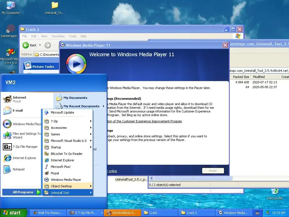Open 7-Zip File M... taskbar group

(x=85, y=213)
